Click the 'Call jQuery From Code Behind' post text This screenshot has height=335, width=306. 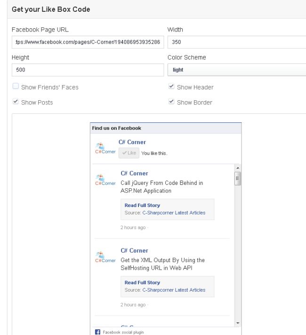pyautogui.click(x=161, y=187)
